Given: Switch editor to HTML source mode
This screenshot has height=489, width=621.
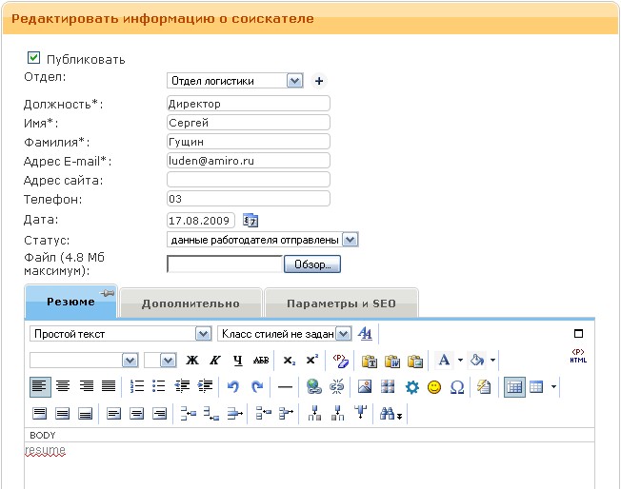Looking at the screenshot, I should tap(577, 358).
